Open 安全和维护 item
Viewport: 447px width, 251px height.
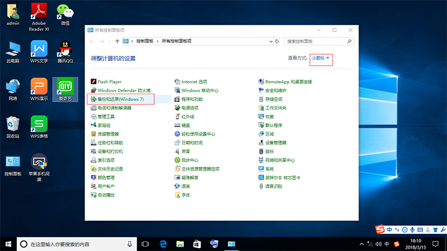(272, 90)
